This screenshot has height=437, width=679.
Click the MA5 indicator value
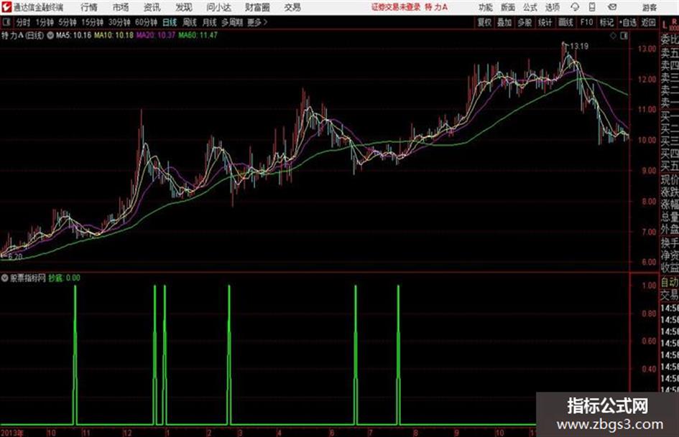(73, 35)
